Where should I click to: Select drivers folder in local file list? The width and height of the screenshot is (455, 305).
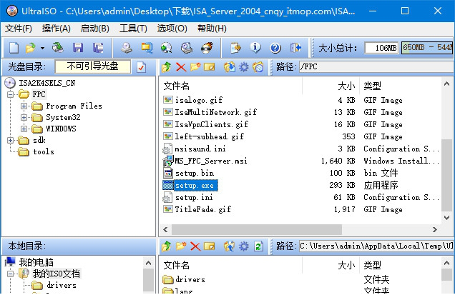pyautogui.click(x=190, y=279)
